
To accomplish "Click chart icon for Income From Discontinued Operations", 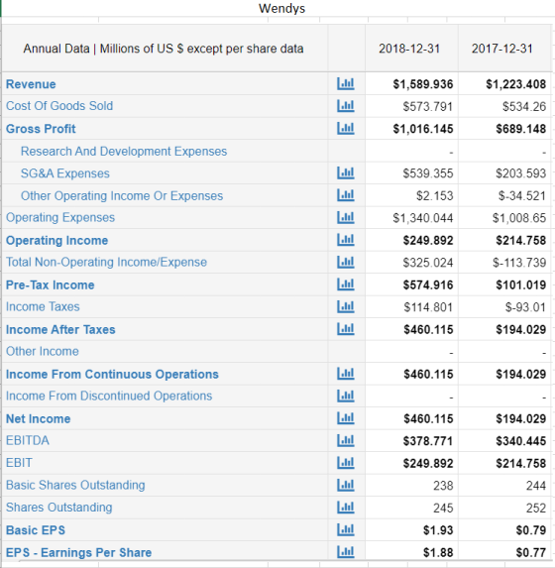I will click(x=346, y=396).
